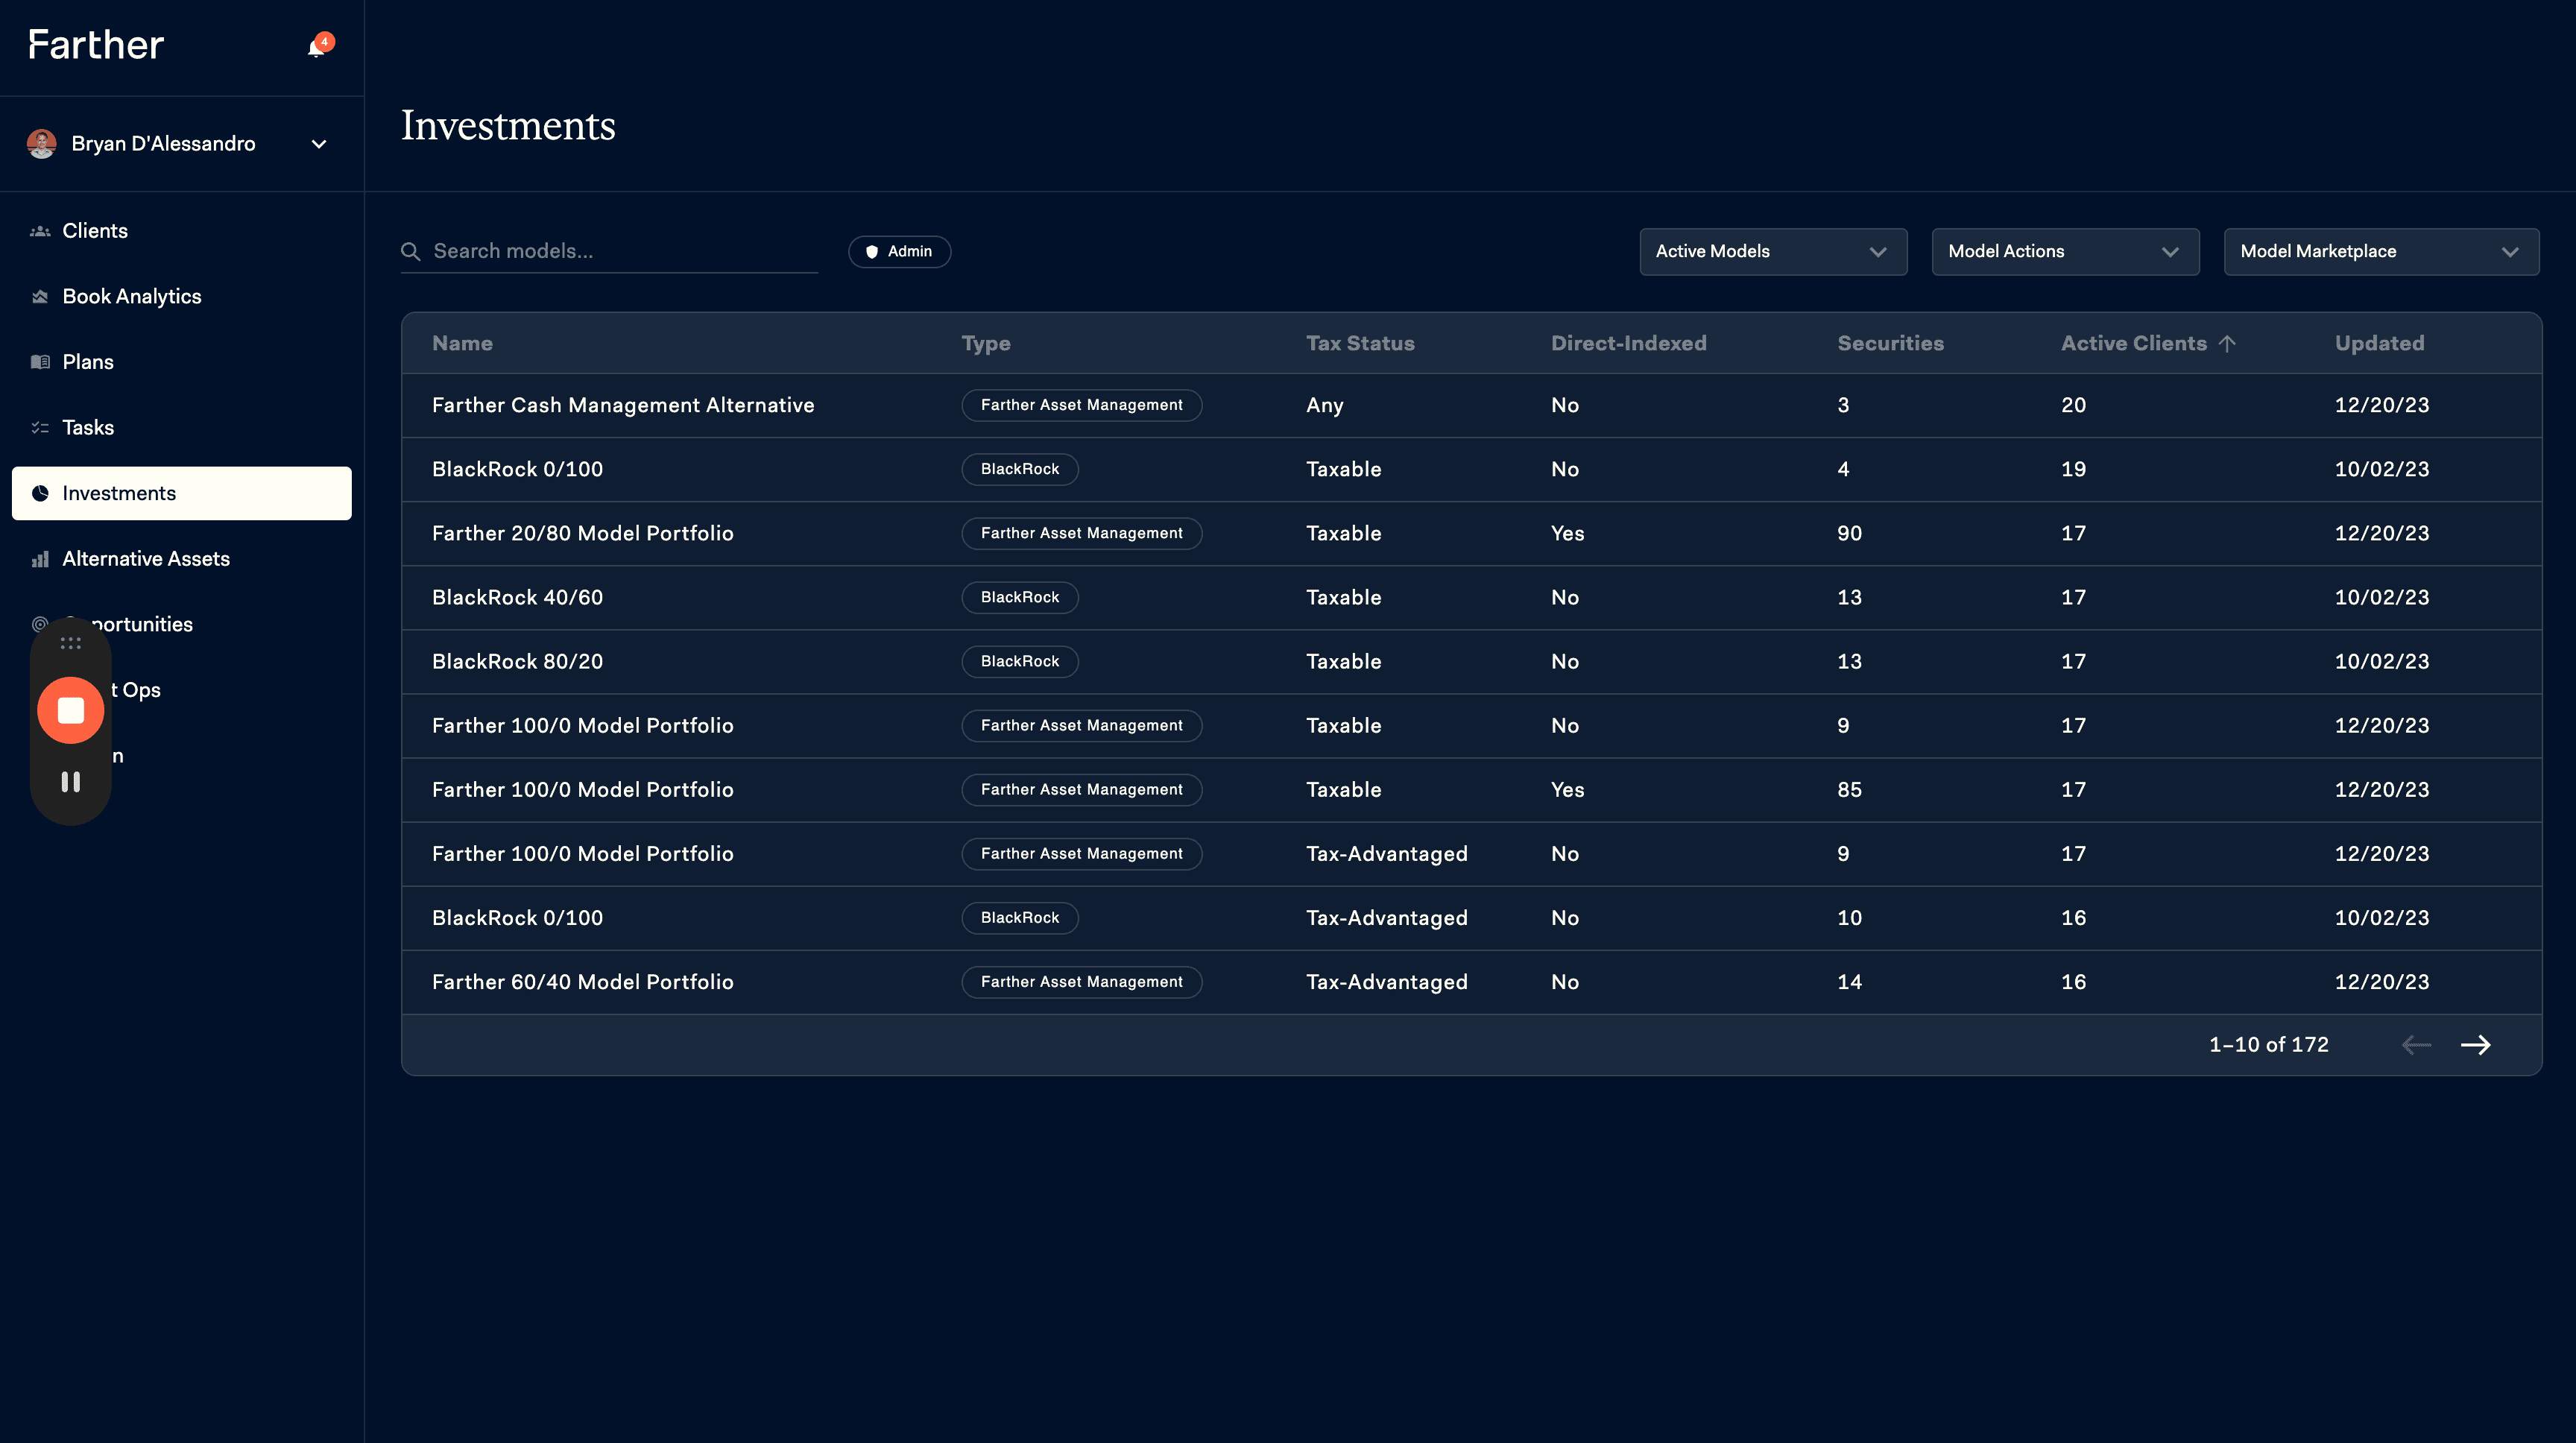Open Farther 60/40 Model Portfolio

1471,982
